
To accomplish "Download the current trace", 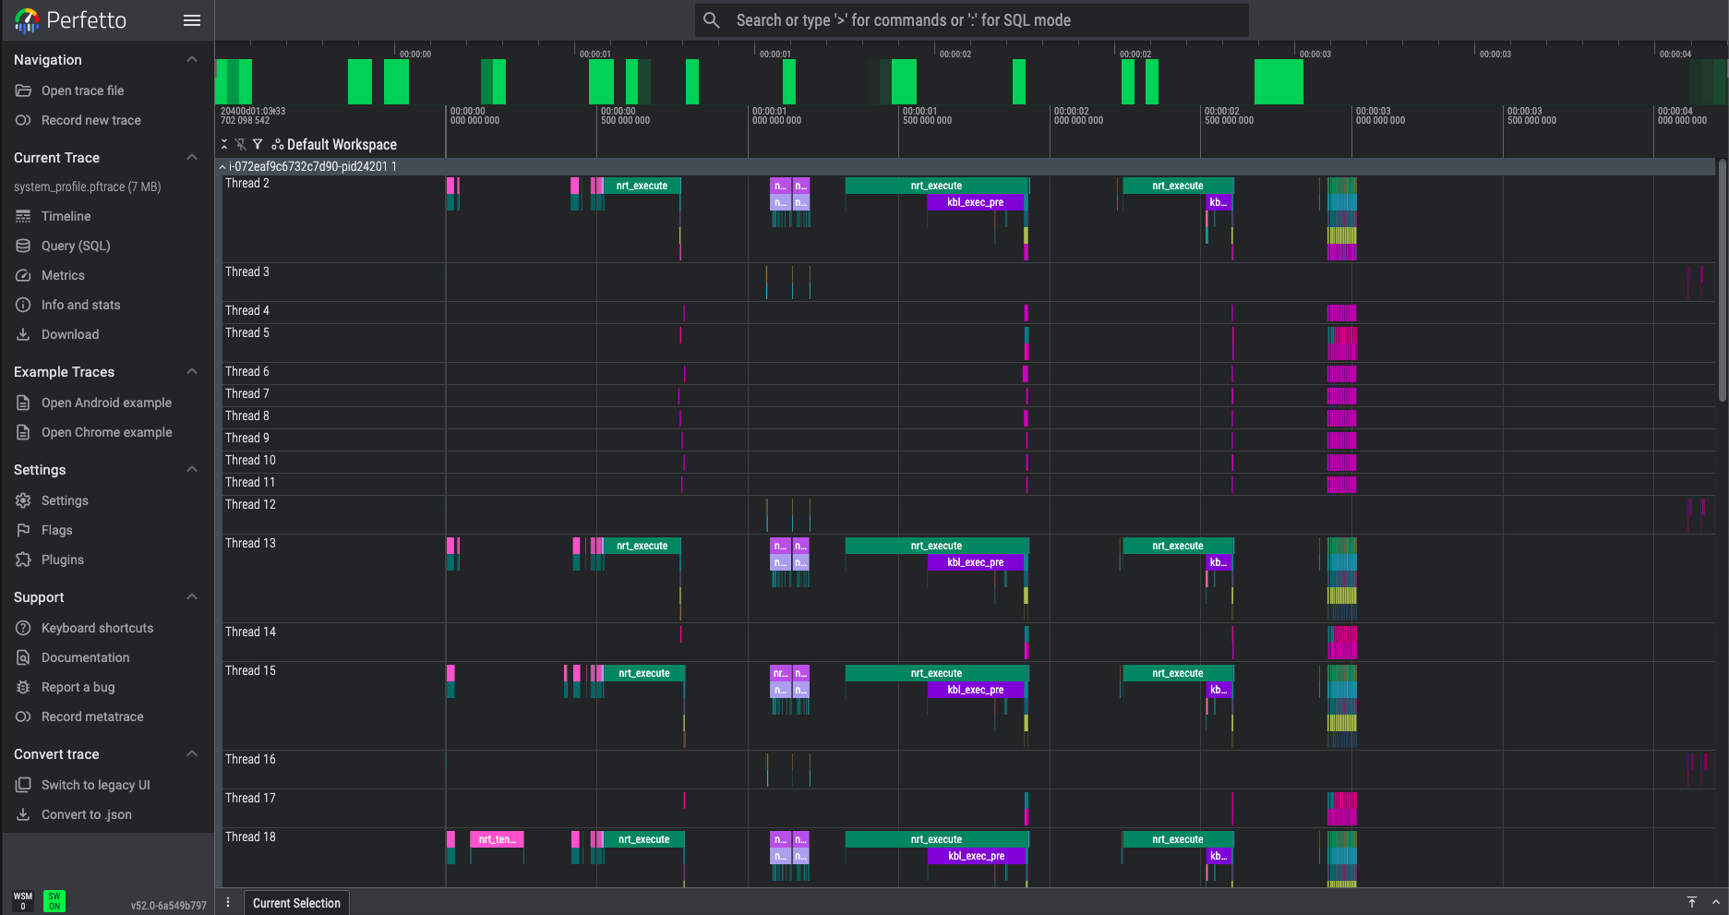I will click(71, 334).
